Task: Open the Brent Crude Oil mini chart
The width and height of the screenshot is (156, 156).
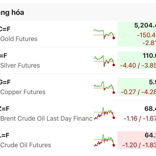Action: point(104,114)
